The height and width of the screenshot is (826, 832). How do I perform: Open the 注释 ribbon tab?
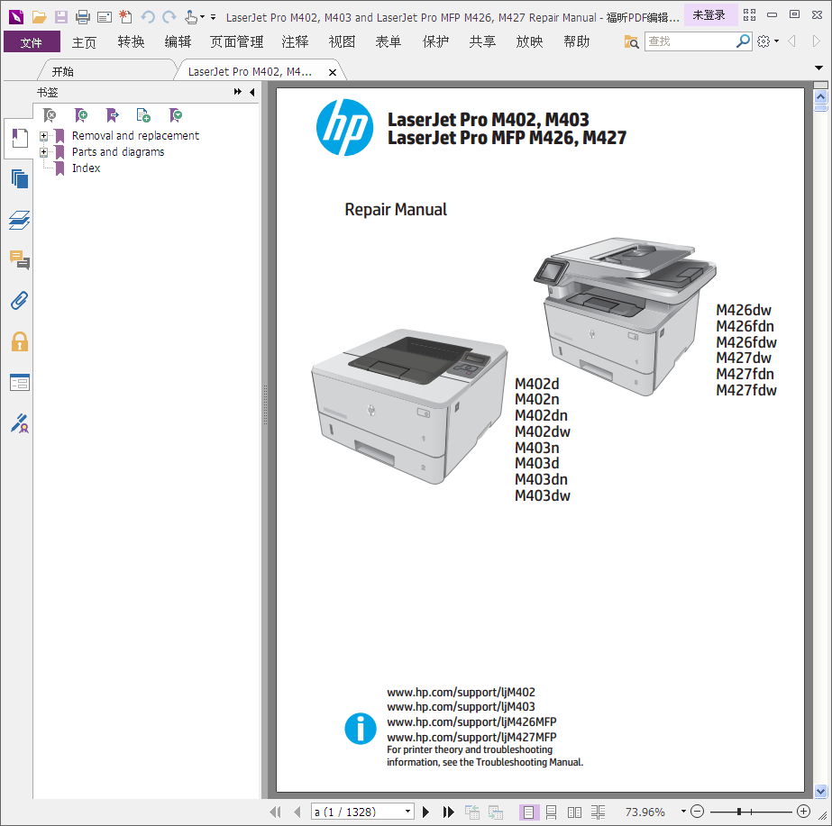295,41
